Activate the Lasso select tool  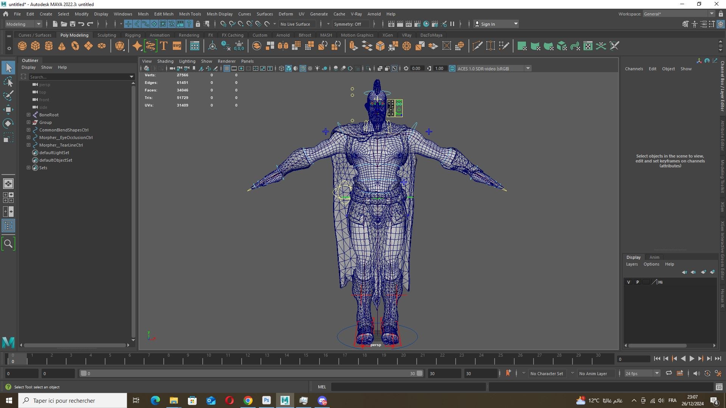tap(8, 82)
